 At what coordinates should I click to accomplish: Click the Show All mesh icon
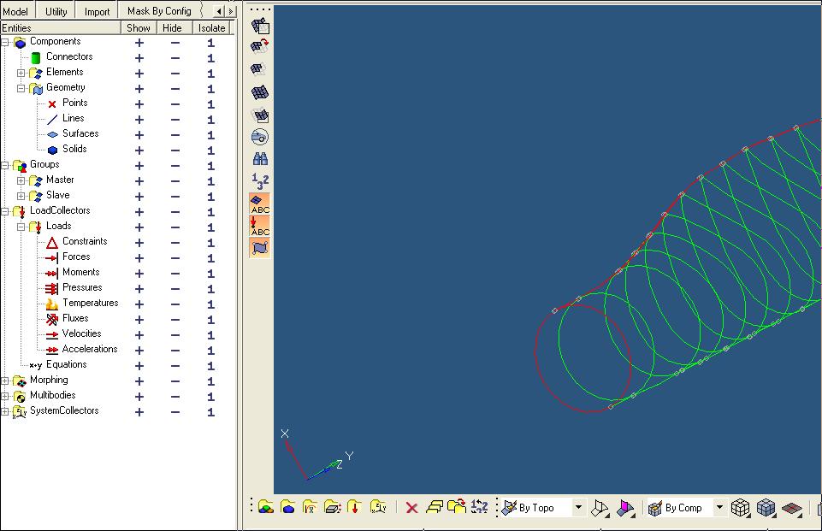tap(261, 92)
